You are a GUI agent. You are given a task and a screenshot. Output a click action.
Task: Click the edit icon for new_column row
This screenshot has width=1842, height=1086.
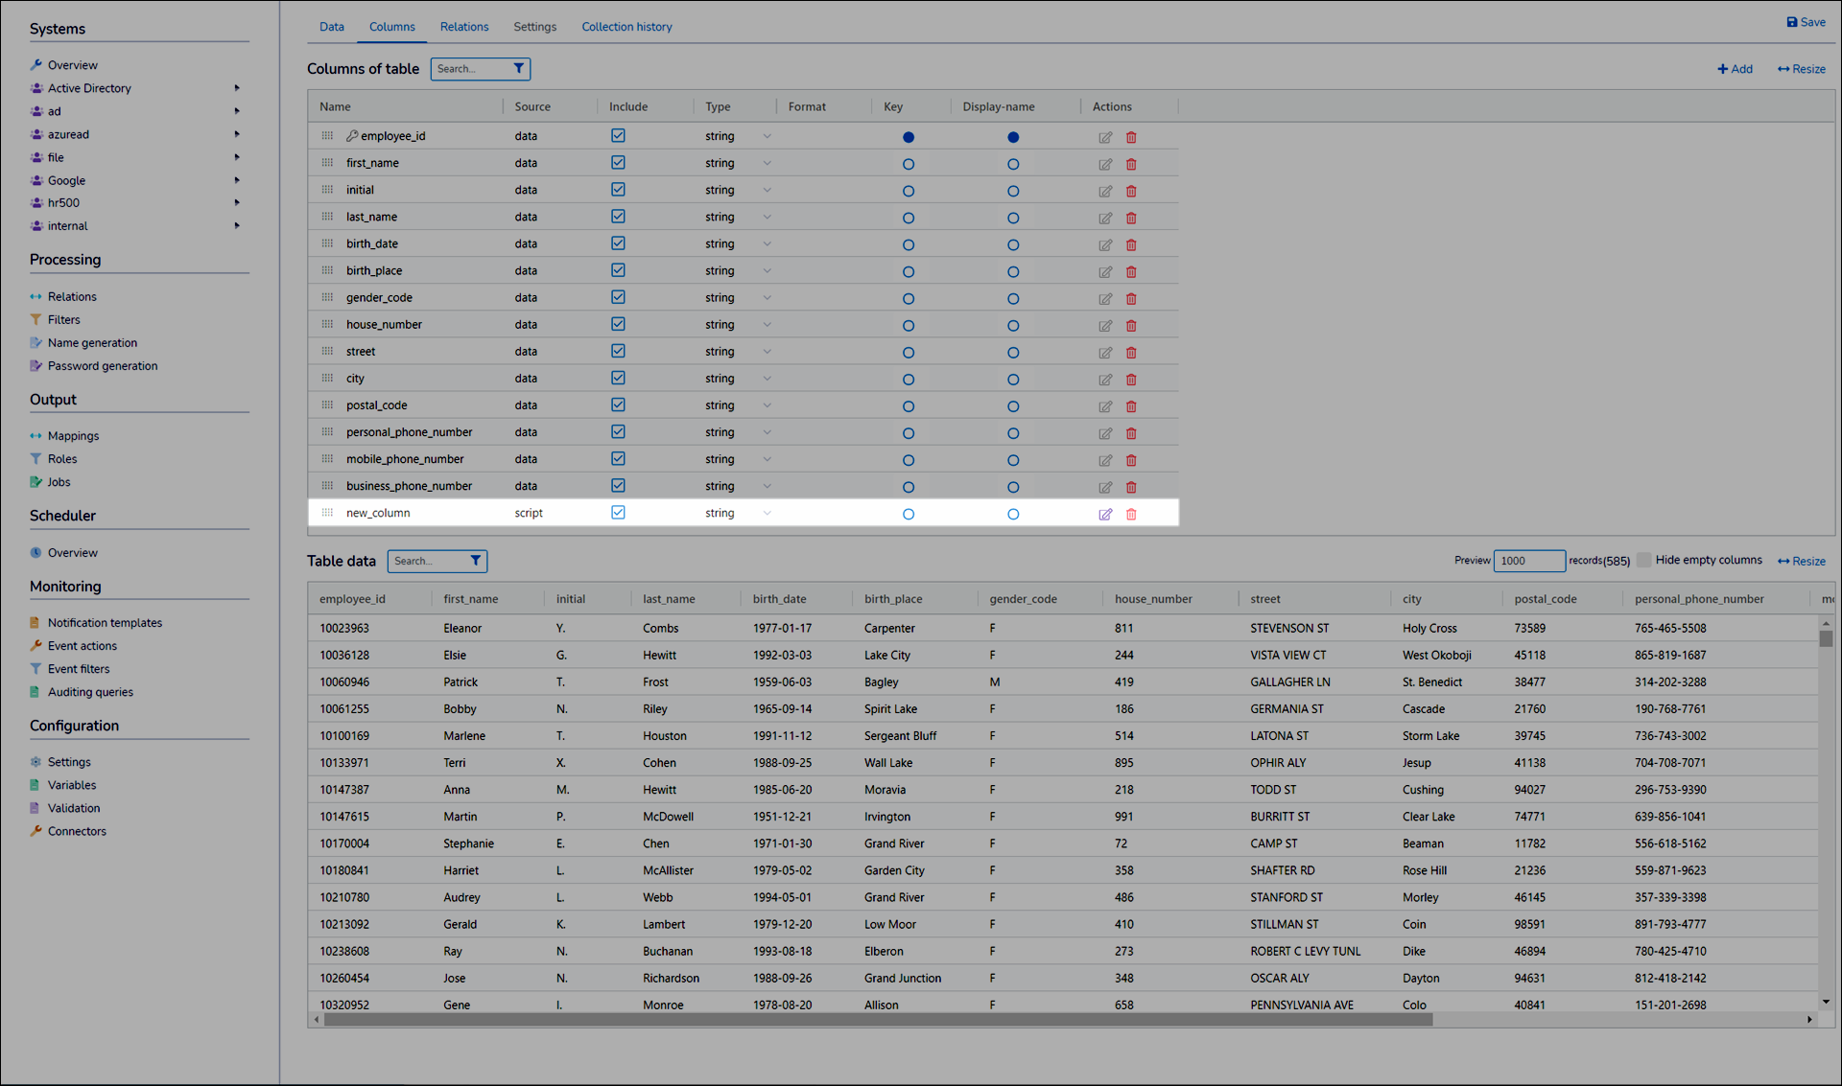pos(1105,514)
